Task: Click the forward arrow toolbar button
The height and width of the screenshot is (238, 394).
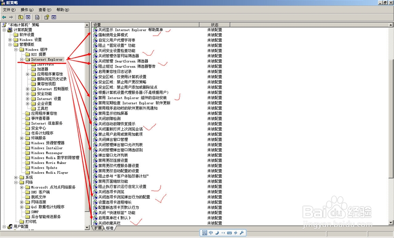Action: 11,17
